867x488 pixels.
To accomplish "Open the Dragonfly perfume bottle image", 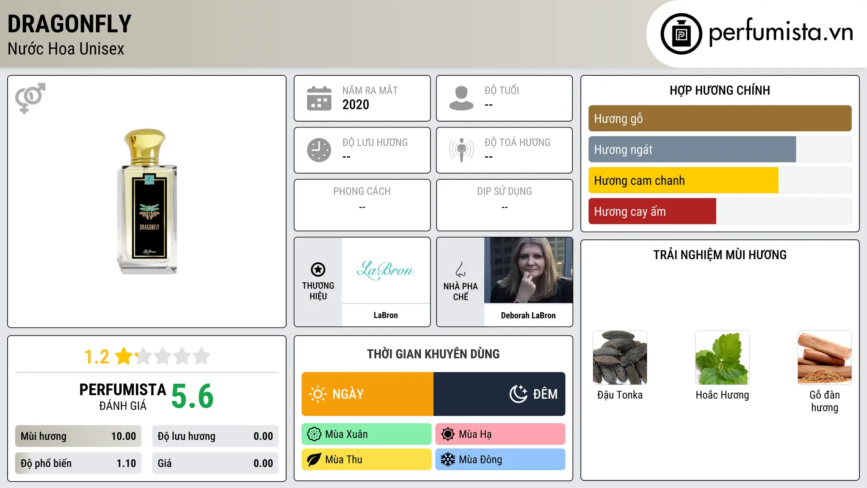I will point(147,202).
